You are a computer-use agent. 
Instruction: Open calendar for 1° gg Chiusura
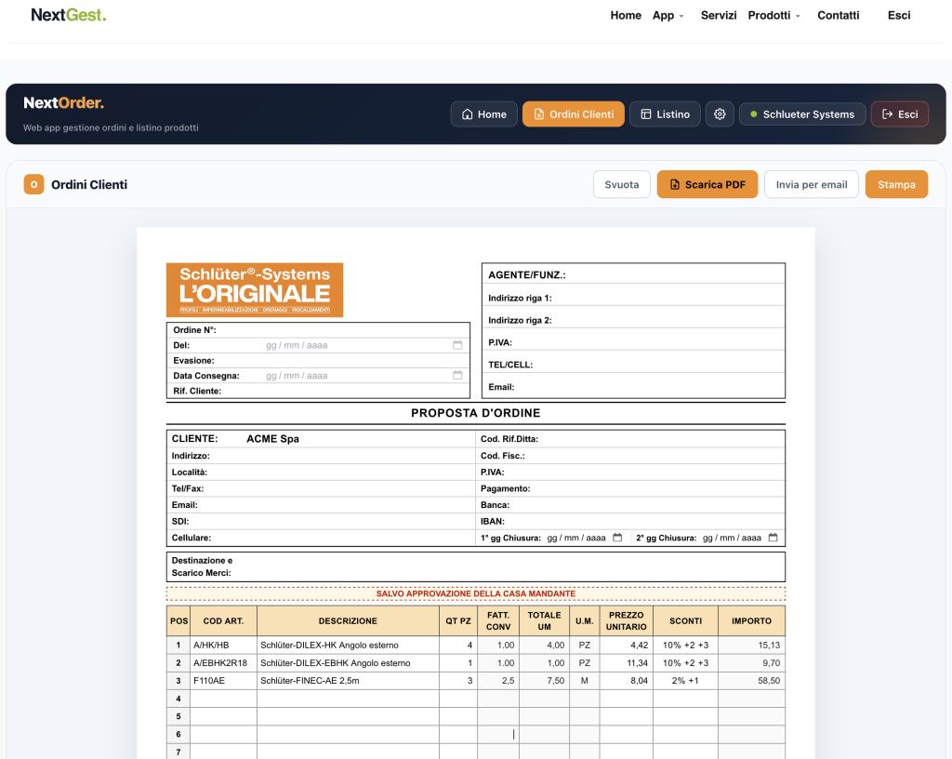point(617,538)
